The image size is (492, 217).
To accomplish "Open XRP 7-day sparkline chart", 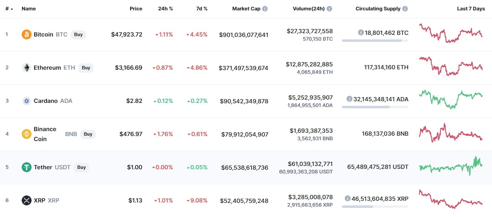I will coord(451,199).
